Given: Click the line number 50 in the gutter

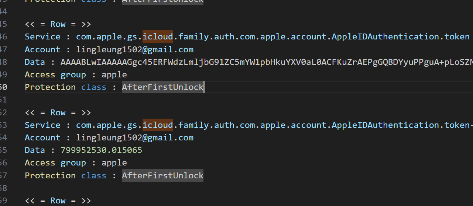Looking at the screenshot, I should point(4,87).
